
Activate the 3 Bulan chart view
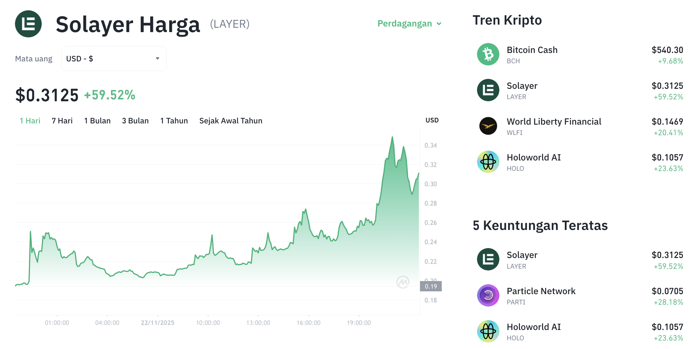click(135, 121)
